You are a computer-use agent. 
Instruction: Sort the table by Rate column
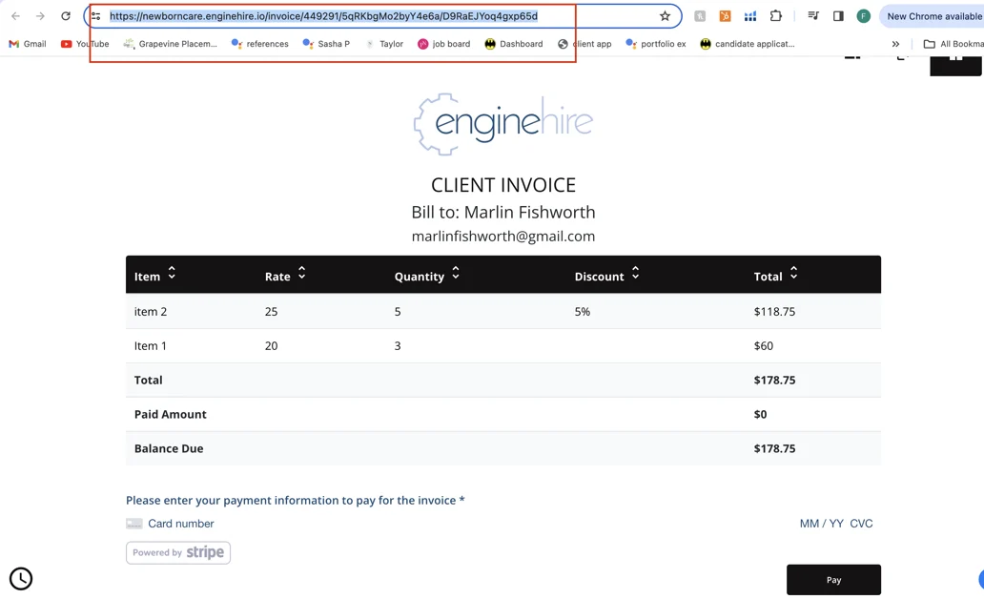point(301,274)
